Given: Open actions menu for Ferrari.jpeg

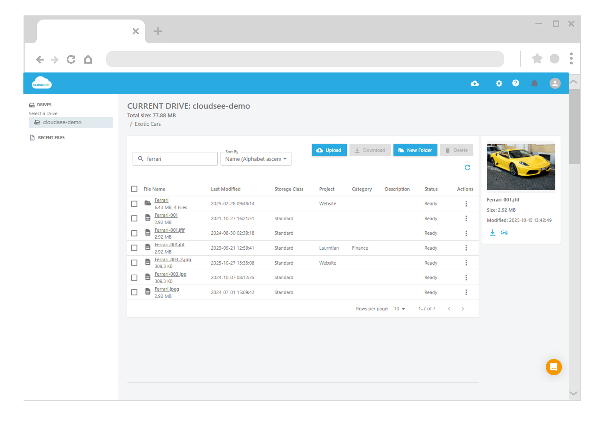Looking at the screenshot, I should (x=466, y=292).
